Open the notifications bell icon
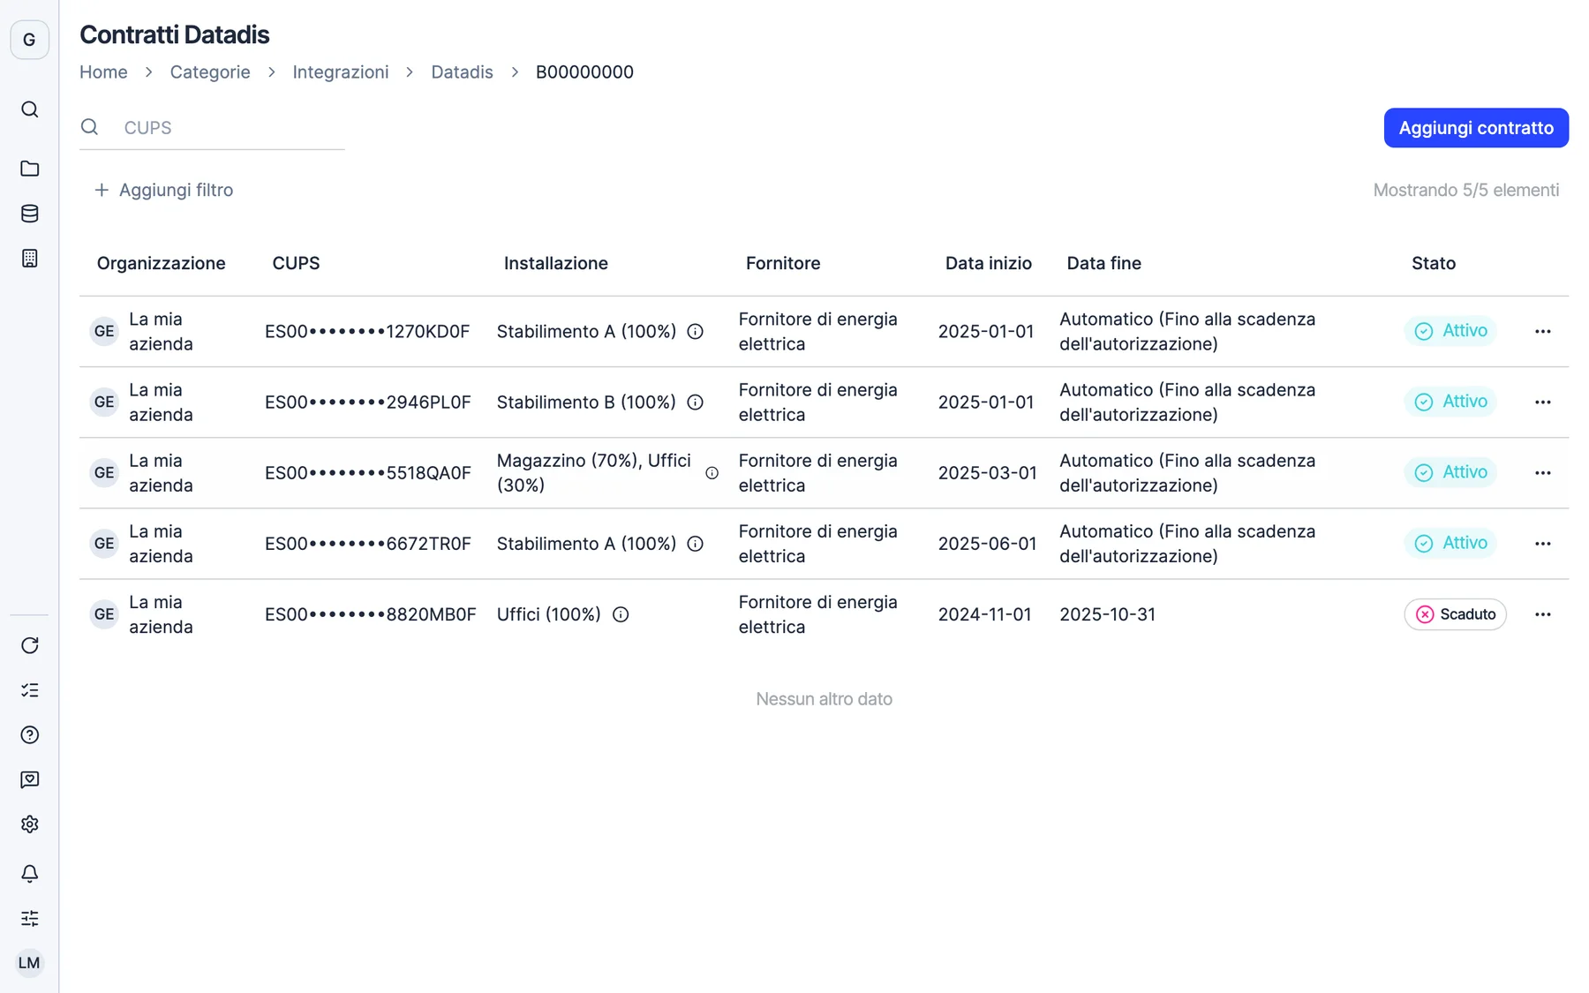1589x993 pixels. point(29,873)
